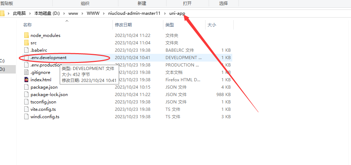Select the package.json file icon
The image size is (351, 165).
[26, 87]
